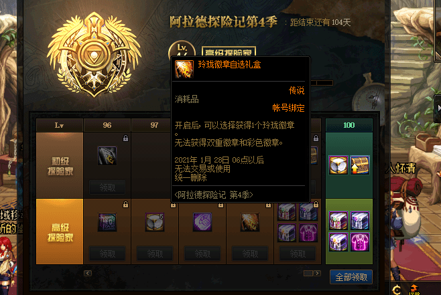Screen dimensions: 441x295
Task: Click the level 97 advanced reward pouch icon
Action: tap(155, 222)
